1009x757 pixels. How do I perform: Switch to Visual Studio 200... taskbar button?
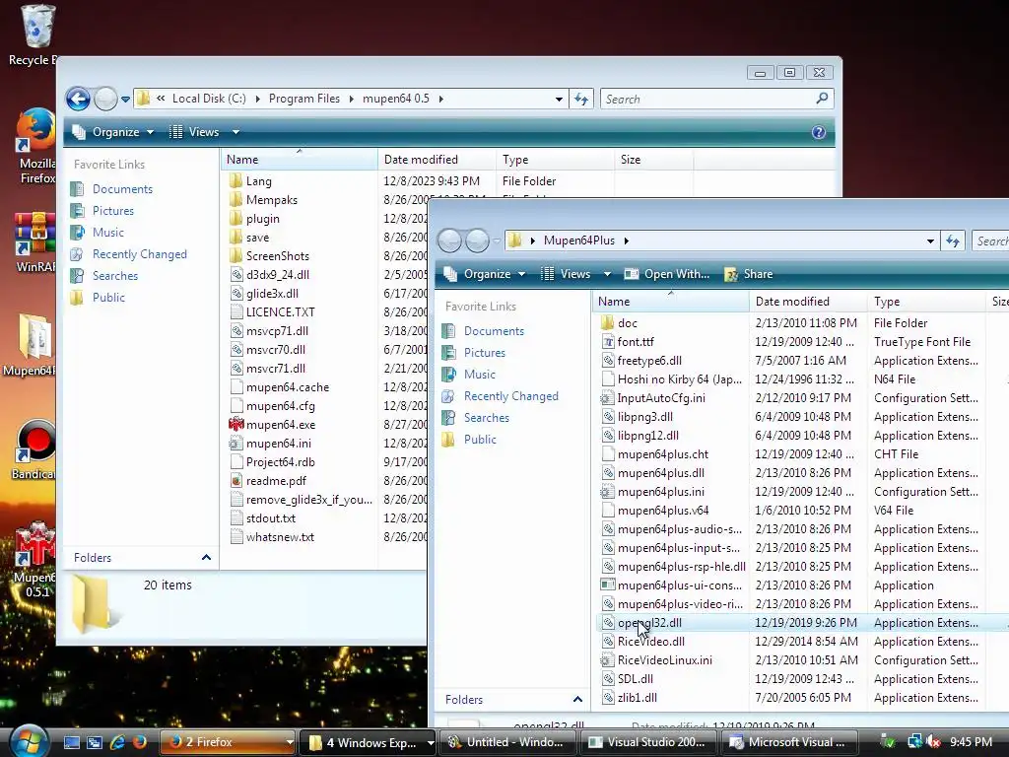[x=648, y=742]
